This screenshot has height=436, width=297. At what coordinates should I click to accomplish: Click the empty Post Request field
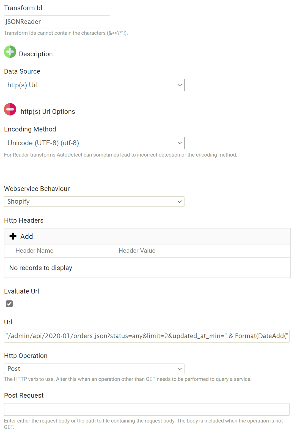click(147, 409)
